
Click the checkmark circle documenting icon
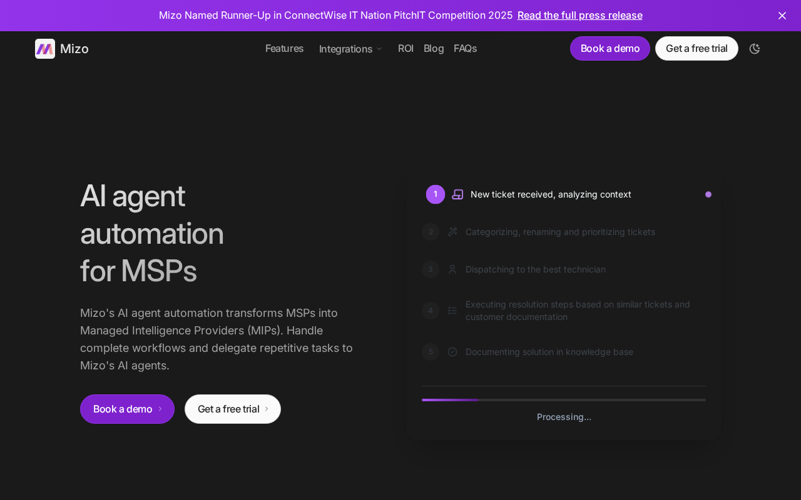pos(452,352)
